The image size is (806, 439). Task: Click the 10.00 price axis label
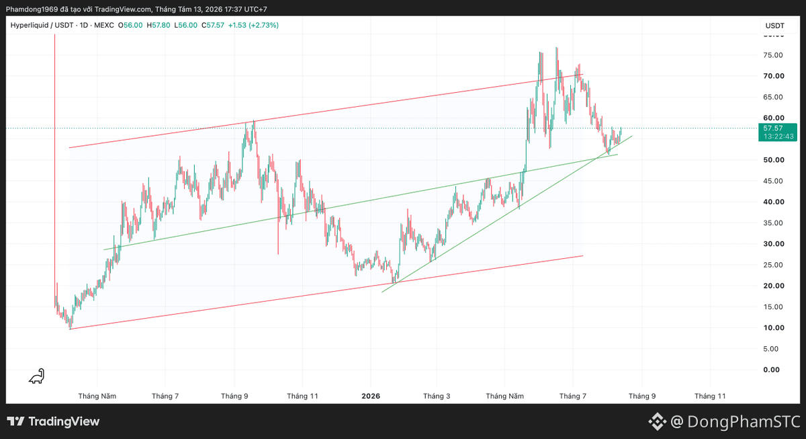click(x=774, y=328)
